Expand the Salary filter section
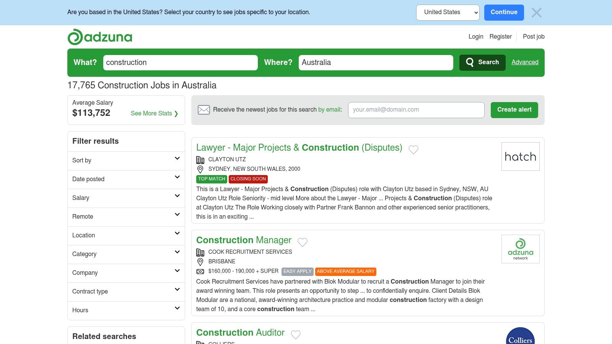The height and width of the screenshot is (344, 612). click(126, 198)
